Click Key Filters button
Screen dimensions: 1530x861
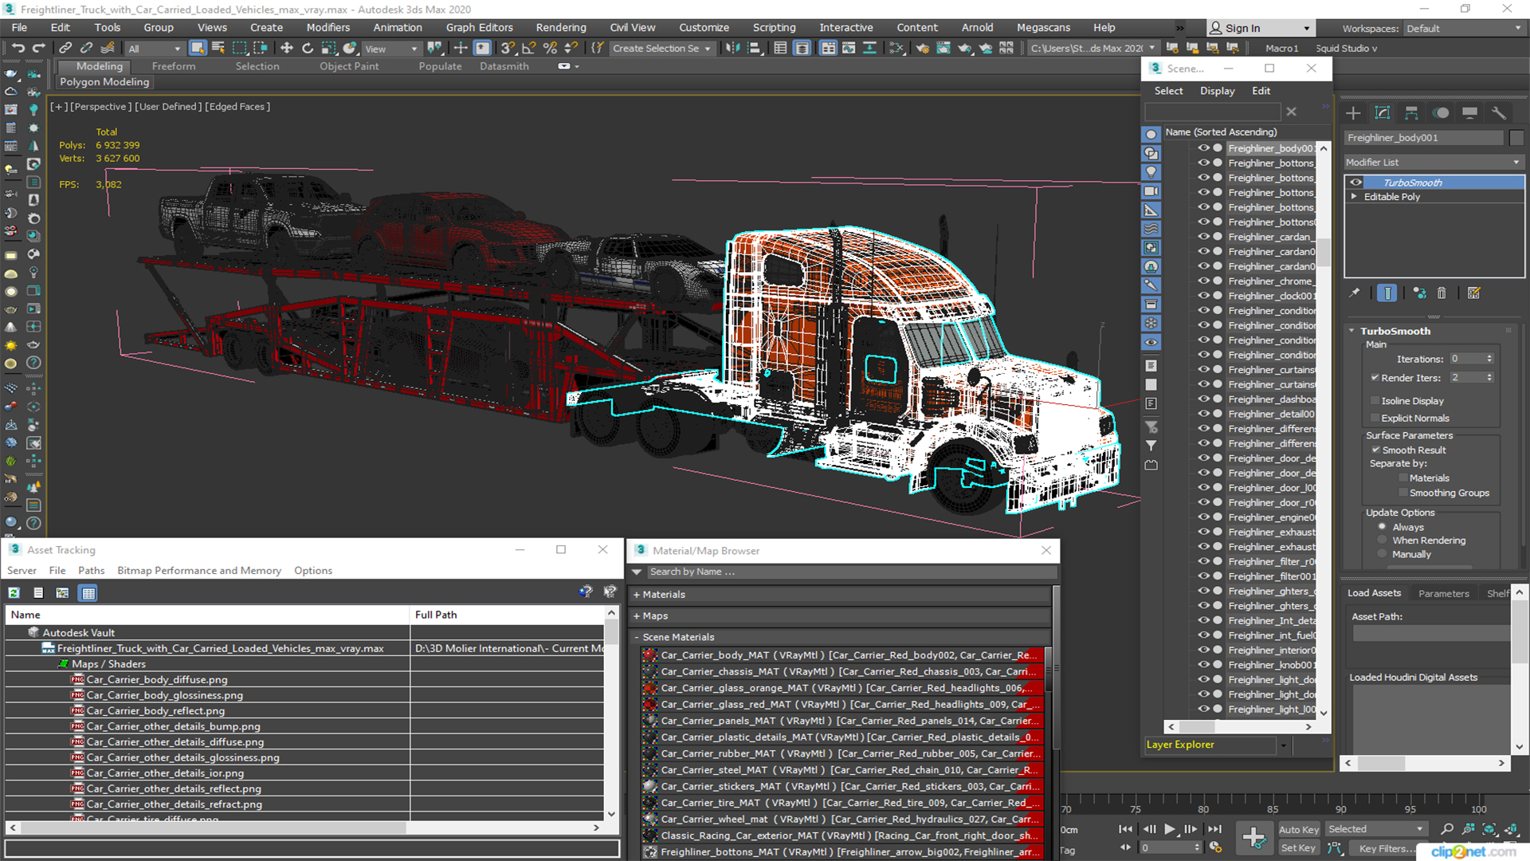[x=1387, y=848]
